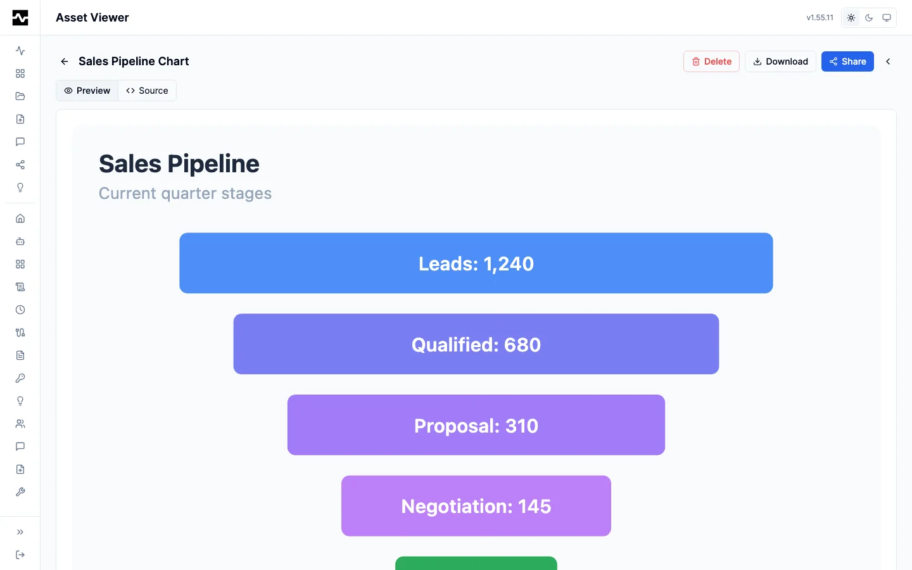Click the clock history icon in sidebar
Image resolution: width=912 pixels, height=570 pixels.
20,310
